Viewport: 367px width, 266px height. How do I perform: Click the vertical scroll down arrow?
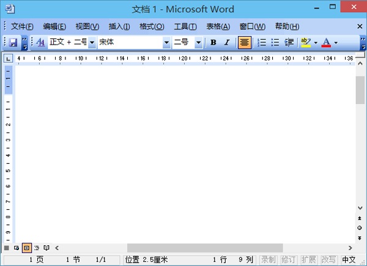click(x=360, y=208)
